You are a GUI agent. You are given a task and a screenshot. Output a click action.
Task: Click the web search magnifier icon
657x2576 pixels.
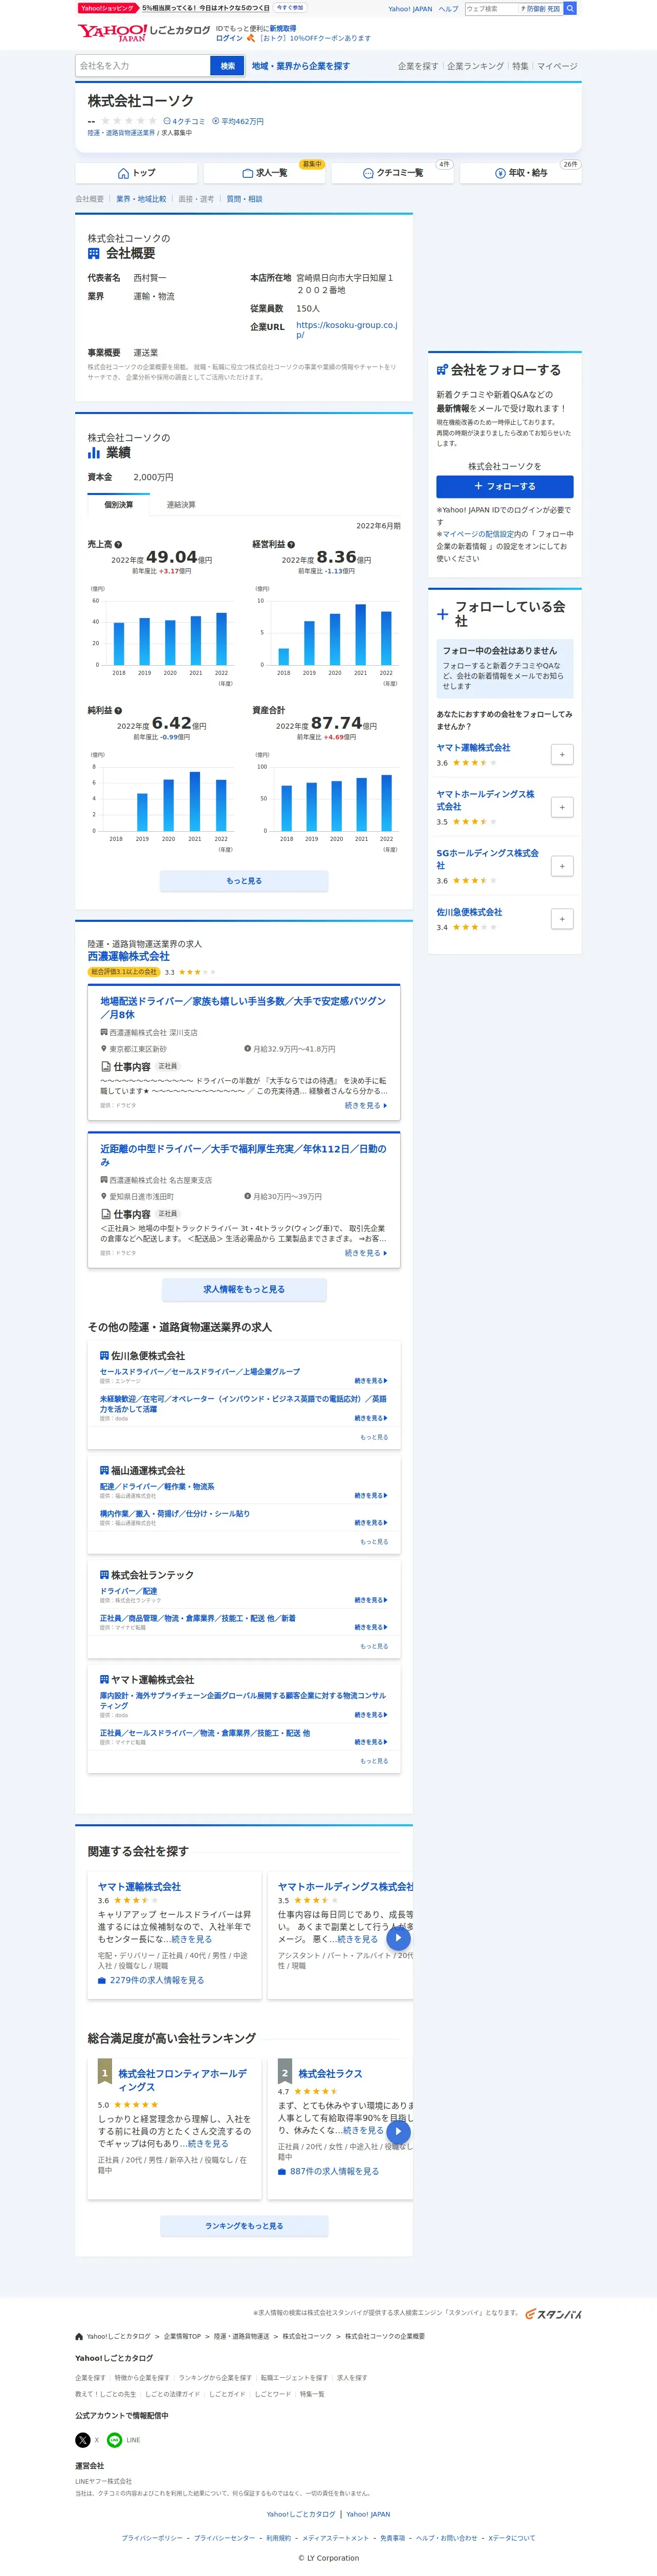point(570,8)
